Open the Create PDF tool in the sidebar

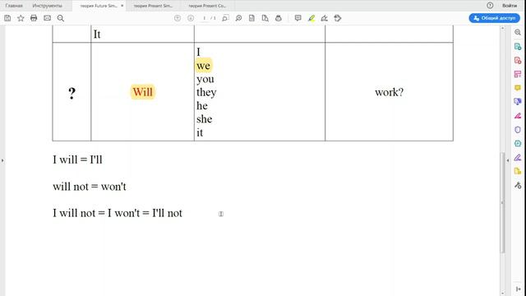tap(518, 60)
